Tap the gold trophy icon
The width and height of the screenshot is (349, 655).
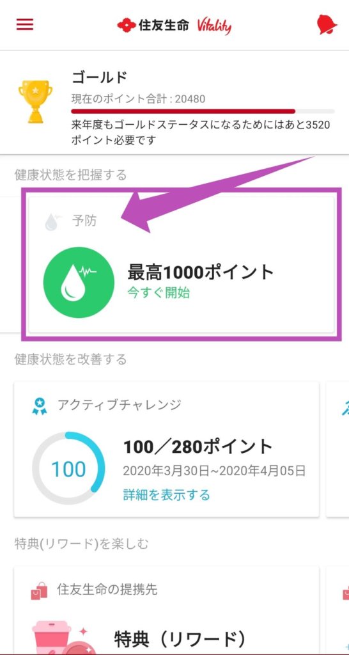36,102
